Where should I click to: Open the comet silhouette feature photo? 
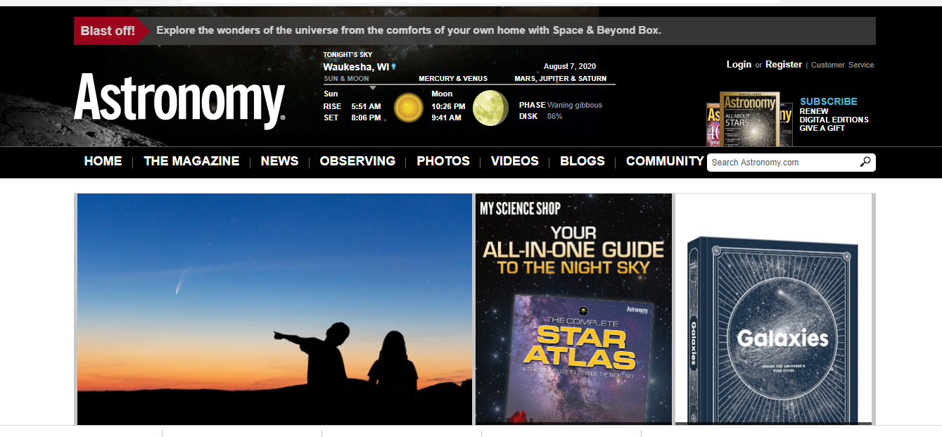click(x=274, y=310)
